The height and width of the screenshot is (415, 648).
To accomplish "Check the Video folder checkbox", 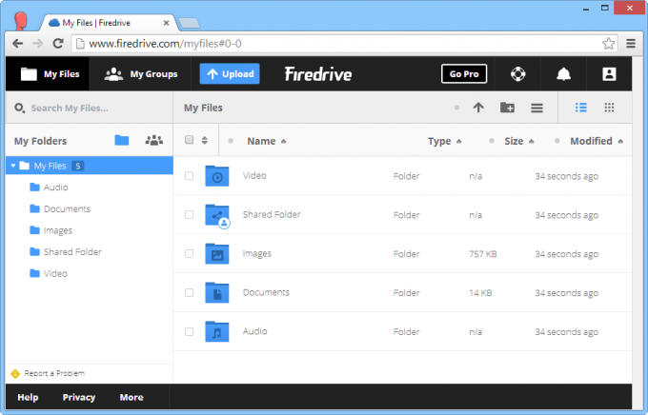I will [x=189, y=176].
